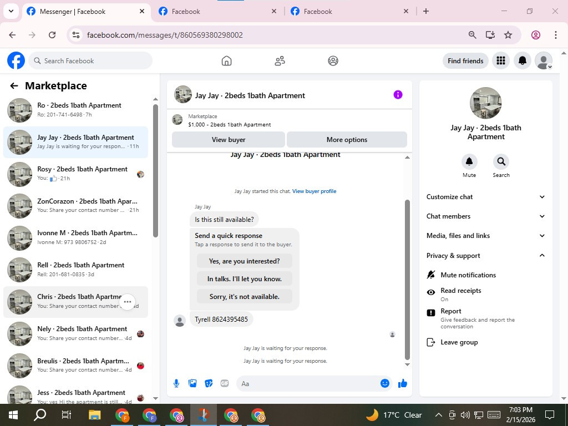
Task: Open Rell 2beds 1bath Apartment conversation
Action: (x=75, y=270)
